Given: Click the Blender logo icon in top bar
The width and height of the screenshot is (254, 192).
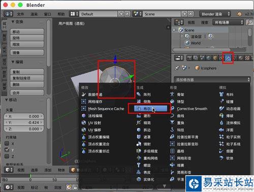Looking at the screenshot, I should point(239,14).
